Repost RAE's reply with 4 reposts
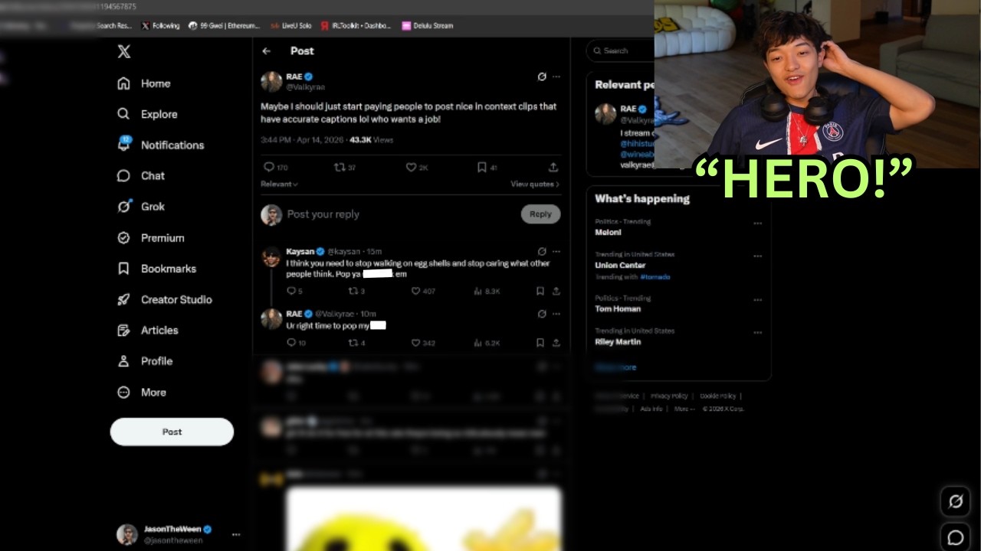Screen dimensions: 981x551 pos(353,343)
